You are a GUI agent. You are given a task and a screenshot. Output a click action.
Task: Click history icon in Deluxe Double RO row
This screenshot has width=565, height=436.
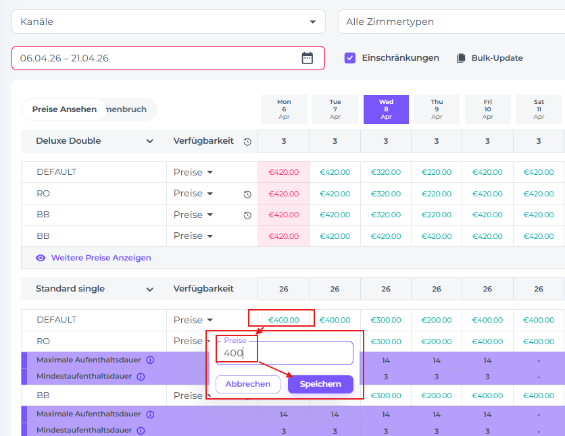point(247,194)
